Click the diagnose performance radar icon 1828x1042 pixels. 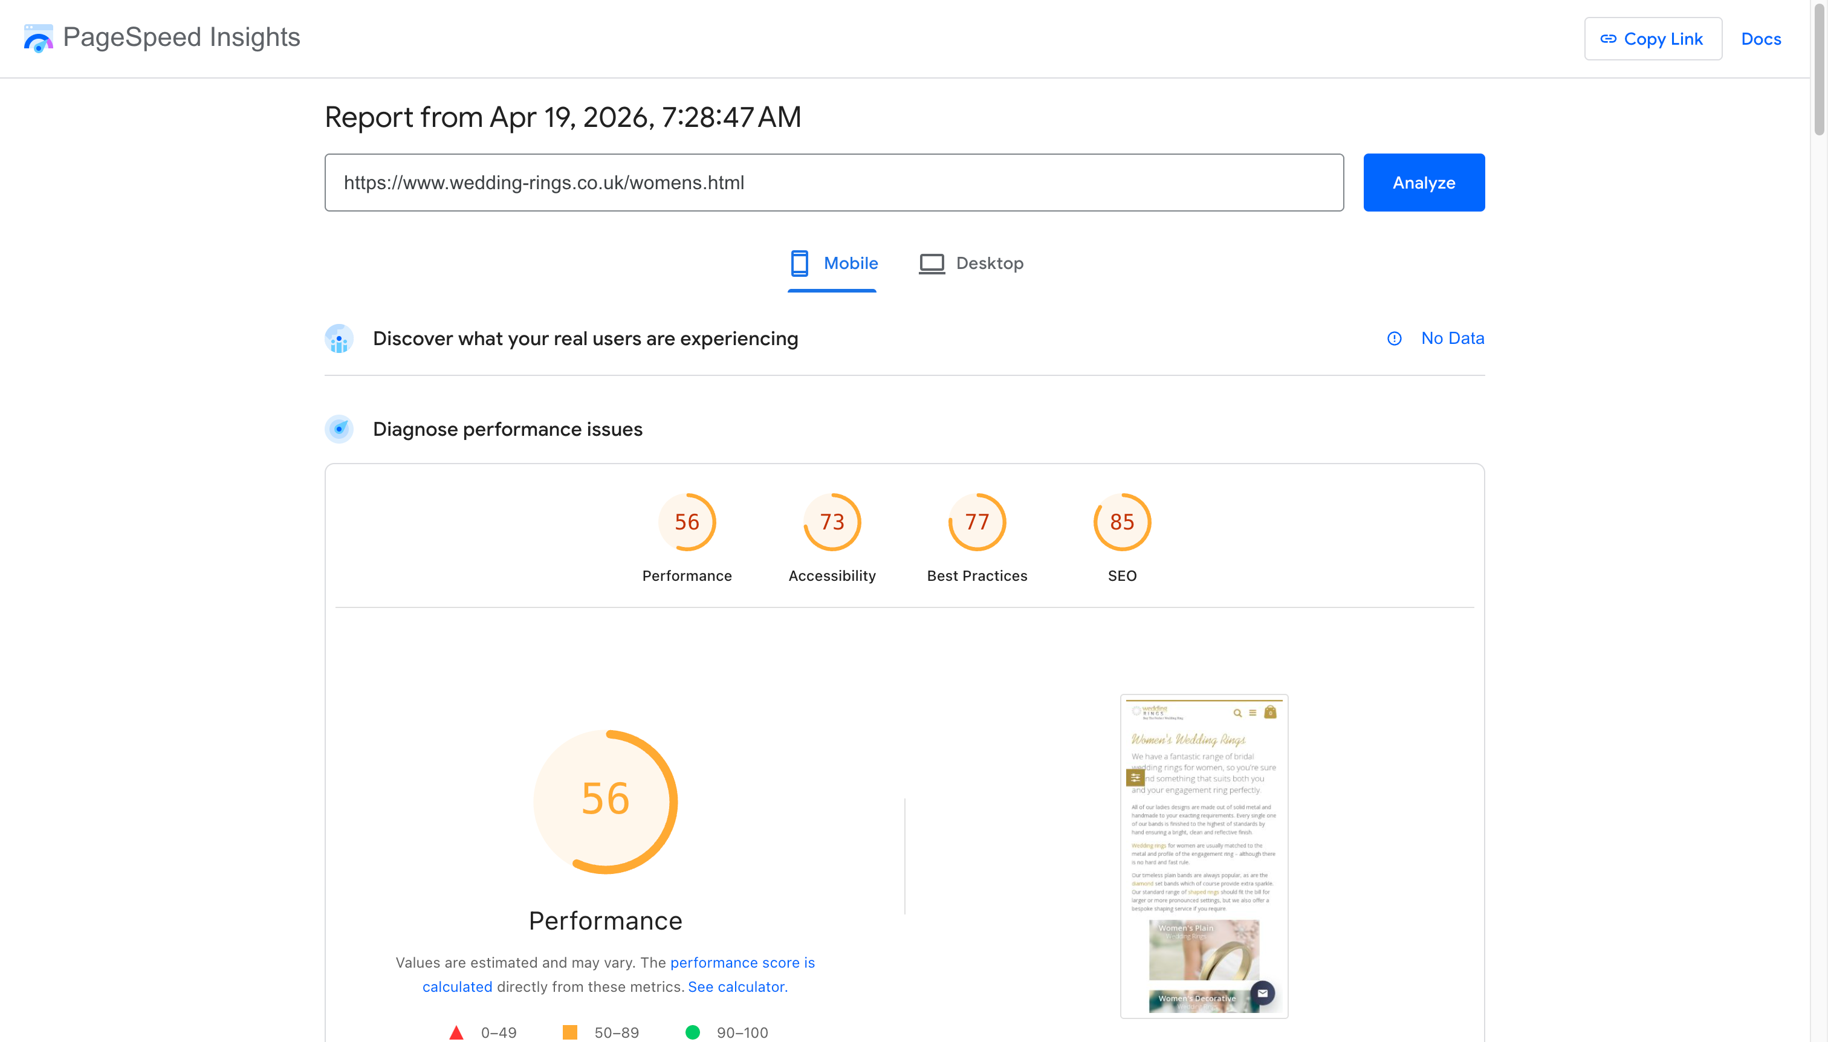[339, 429]
